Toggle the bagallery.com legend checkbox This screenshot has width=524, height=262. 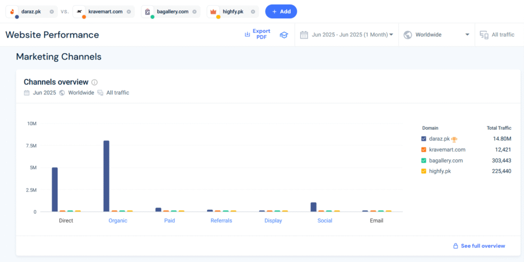(423, 160)
